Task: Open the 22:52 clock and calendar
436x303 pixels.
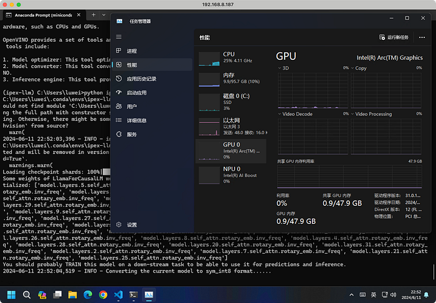Action: tap(411, 295)
